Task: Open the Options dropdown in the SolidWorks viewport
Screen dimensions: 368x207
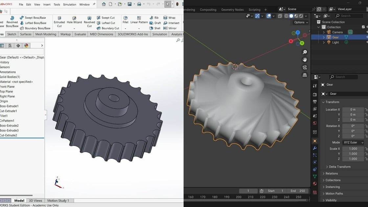Action: pyautogui.click(x=300, y=22)
